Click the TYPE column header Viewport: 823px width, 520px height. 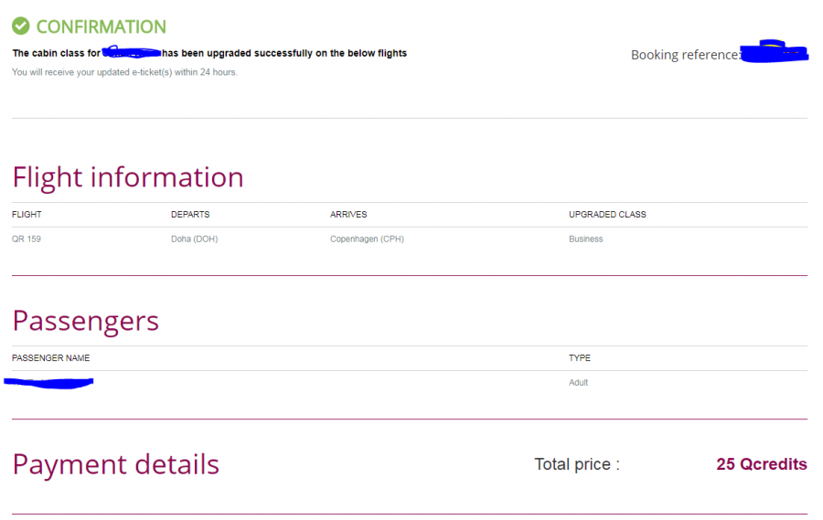pyautogui.click(x=580, y=358)
